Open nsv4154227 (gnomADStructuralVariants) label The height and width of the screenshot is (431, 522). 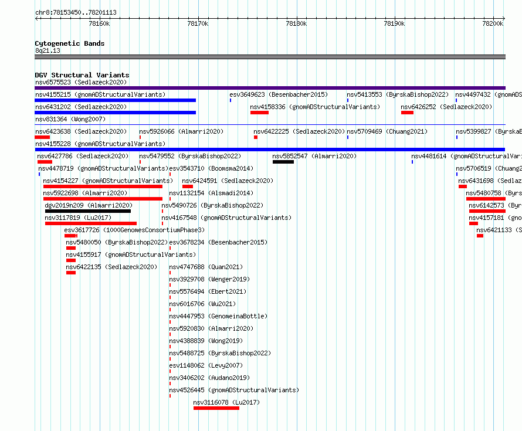(x=108, y=181)
